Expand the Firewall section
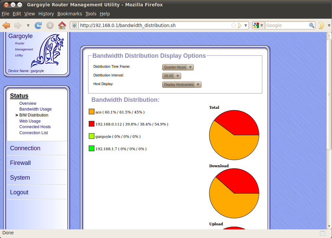This screenshot has width=332, height=238. (20, 163)
